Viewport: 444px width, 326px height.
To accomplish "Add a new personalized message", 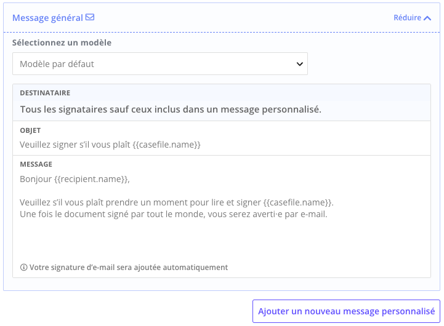I will pos(346,311).
